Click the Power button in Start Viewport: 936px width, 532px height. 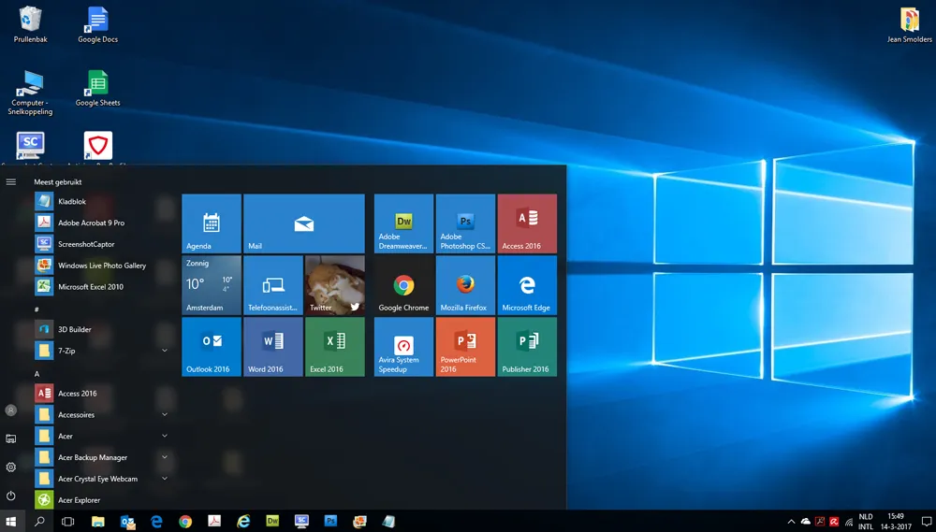(10, 496)
